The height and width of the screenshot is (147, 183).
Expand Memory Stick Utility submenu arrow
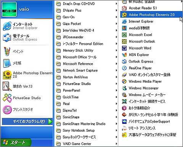tap(116, 51)
